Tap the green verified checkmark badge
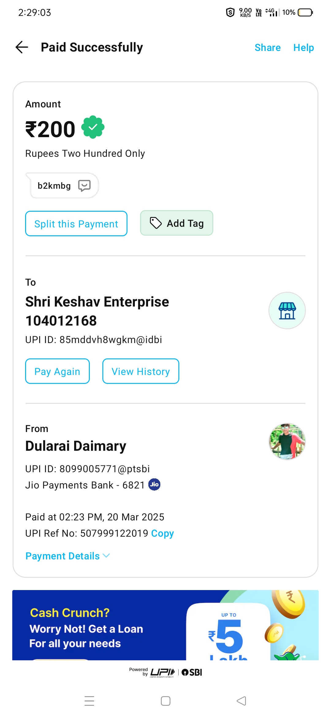Image resolution: width=331 pixels, height=718 pixels. pyautogui.click(x=93, y=127)
